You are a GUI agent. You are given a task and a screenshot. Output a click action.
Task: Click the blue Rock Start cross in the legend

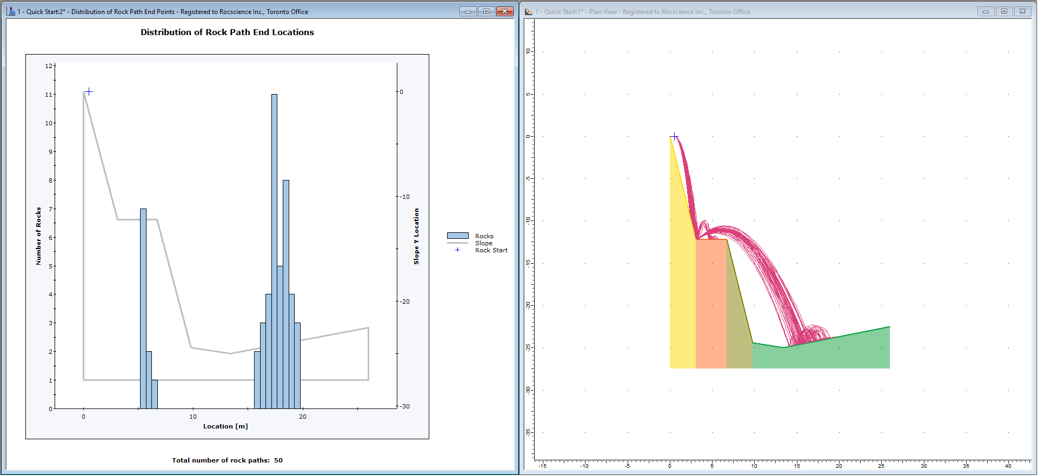point(457,250)
